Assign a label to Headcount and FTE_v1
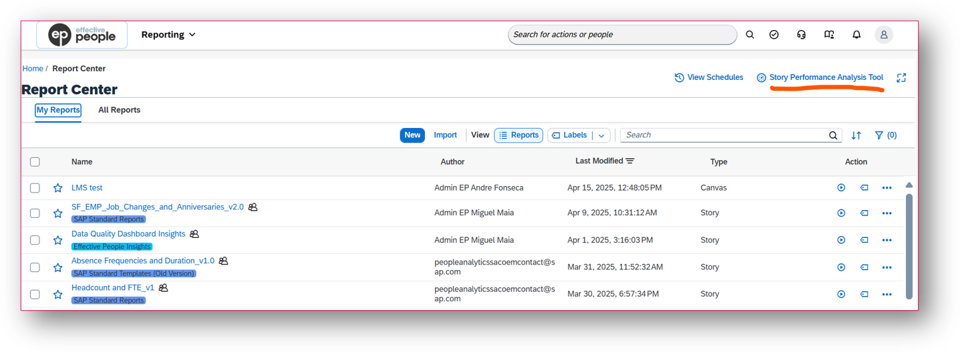Viewport: 960px width, 352px height. pos(864,294)
